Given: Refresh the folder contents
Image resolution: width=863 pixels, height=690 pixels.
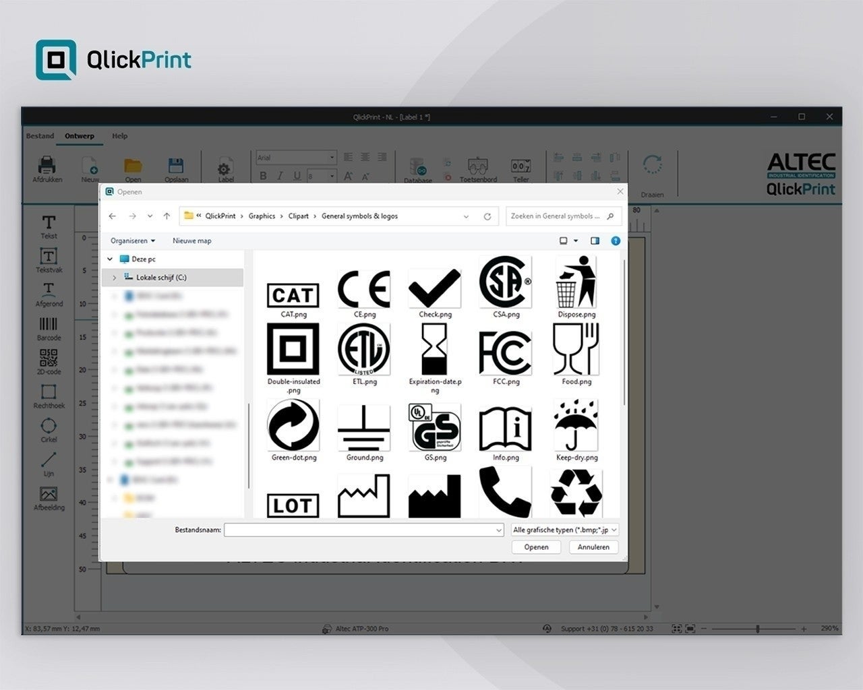Looking at the screenshot, I should (x=487, y=216).
